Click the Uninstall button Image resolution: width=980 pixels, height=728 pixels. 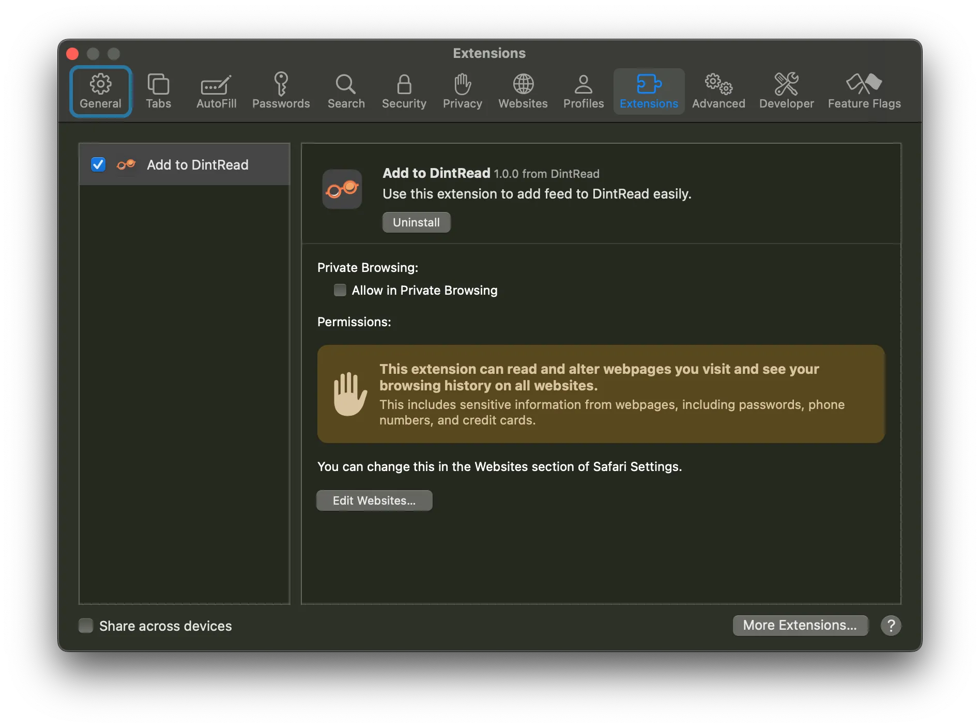[x=416, y=222]
